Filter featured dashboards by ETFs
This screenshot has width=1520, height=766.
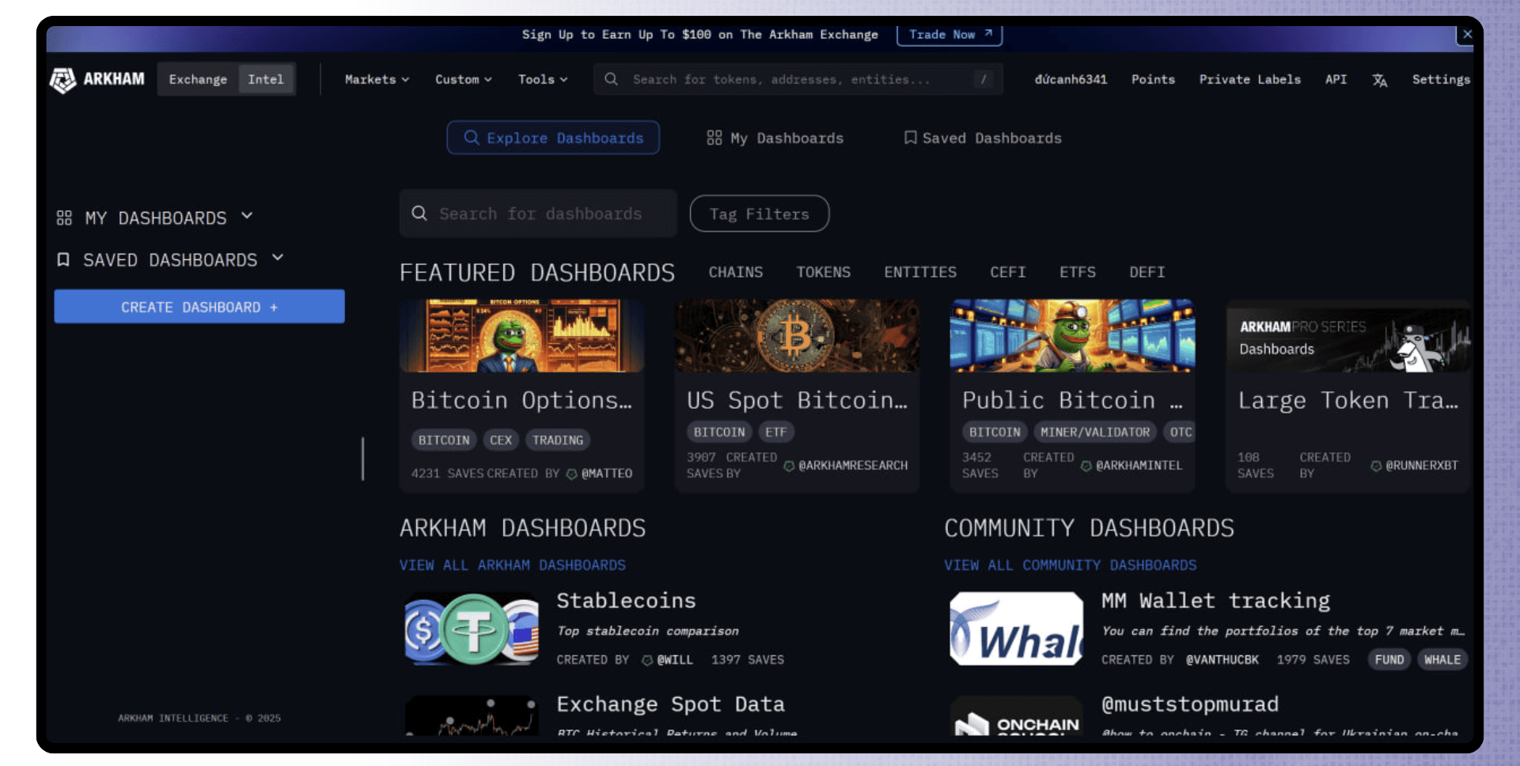pyautogui.click(x=1078, y=272)
